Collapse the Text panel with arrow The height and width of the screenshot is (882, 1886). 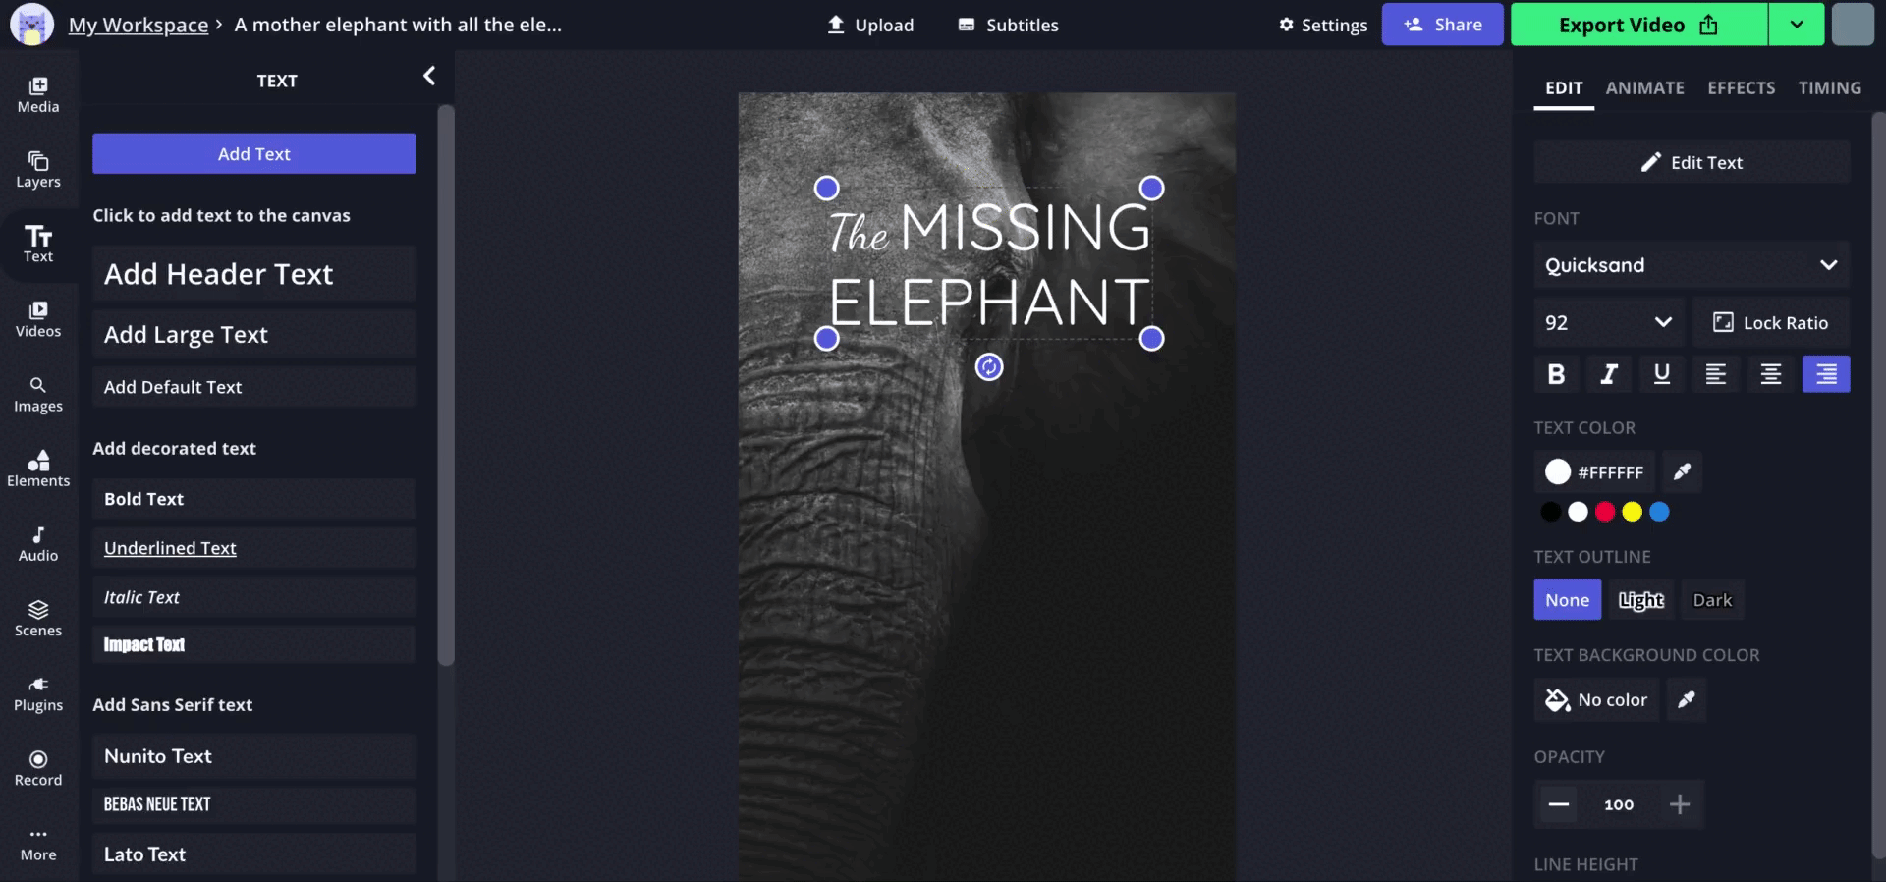[x=429, y=77]
